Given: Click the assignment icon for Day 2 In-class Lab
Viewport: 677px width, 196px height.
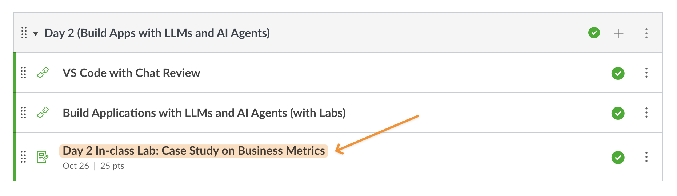Looking at the screenshot, I should point(43,157).
